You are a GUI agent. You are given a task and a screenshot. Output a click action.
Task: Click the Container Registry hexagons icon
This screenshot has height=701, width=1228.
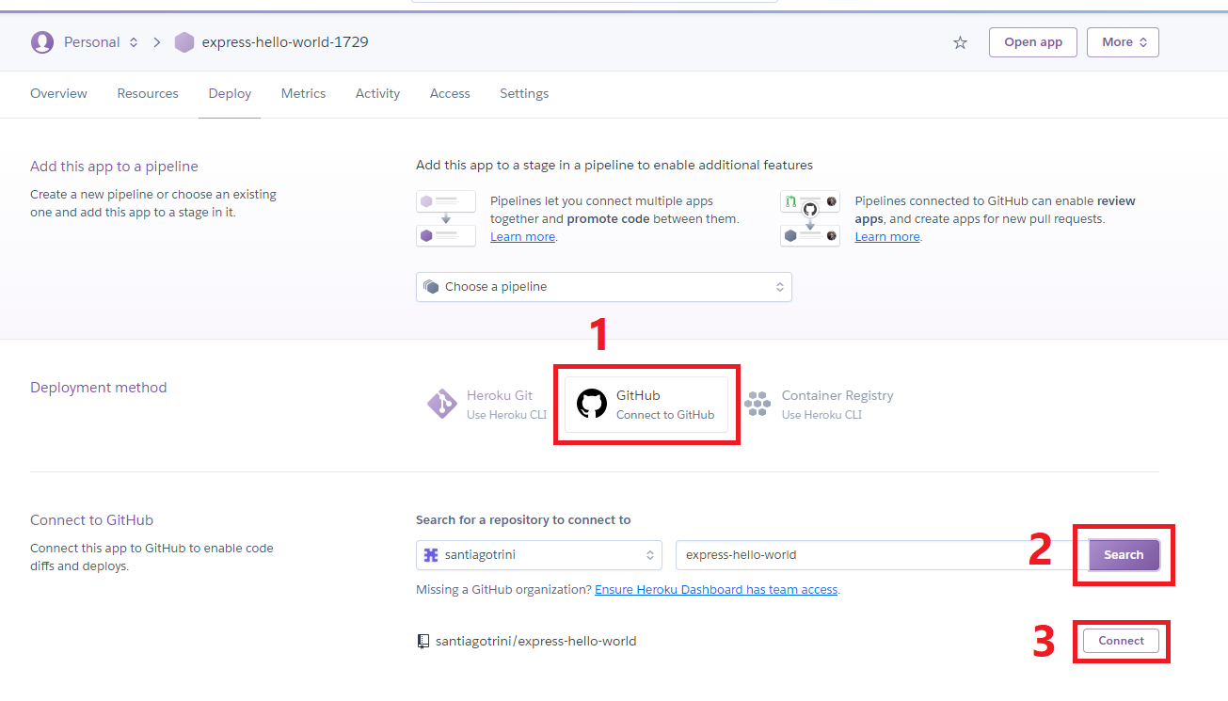coord(758,405)
